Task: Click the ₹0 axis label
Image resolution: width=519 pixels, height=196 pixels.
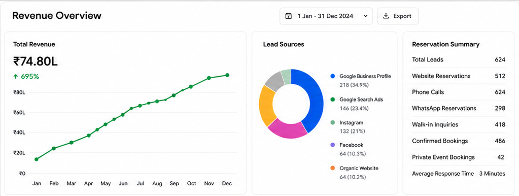Action: pos(22,173)
